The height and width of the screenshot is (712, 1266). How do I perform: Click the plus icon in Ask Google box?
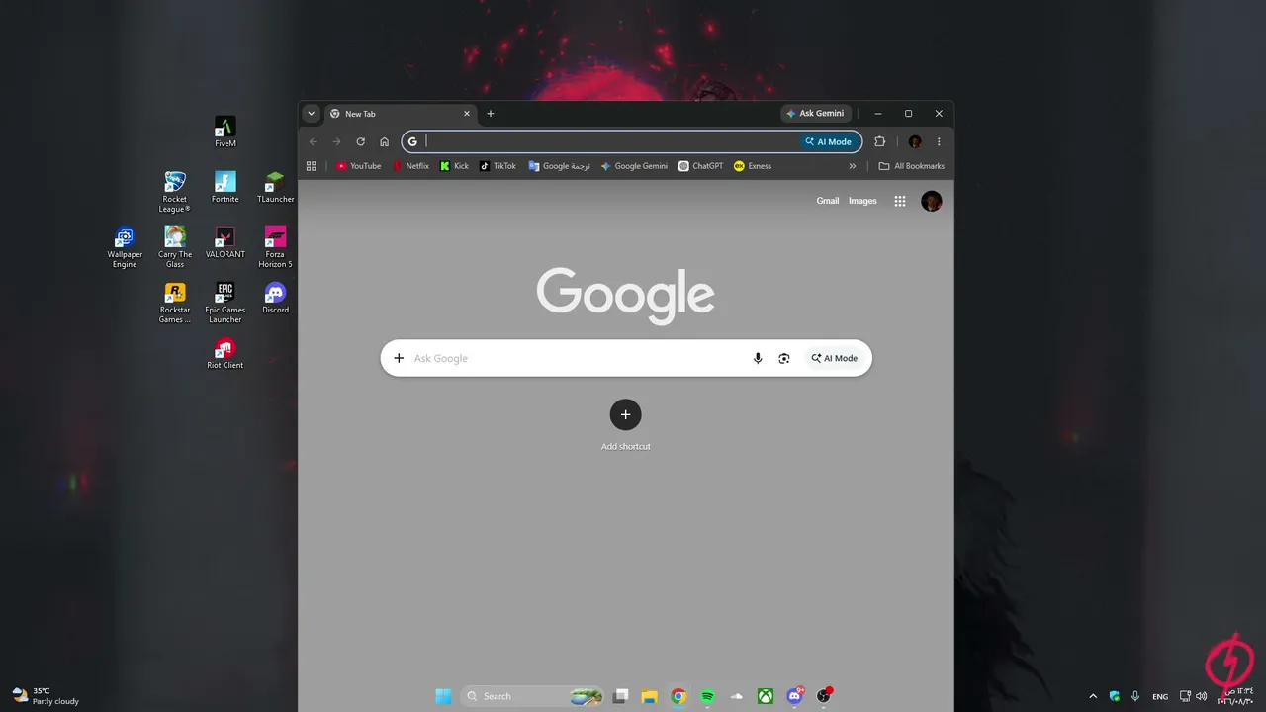399,358
